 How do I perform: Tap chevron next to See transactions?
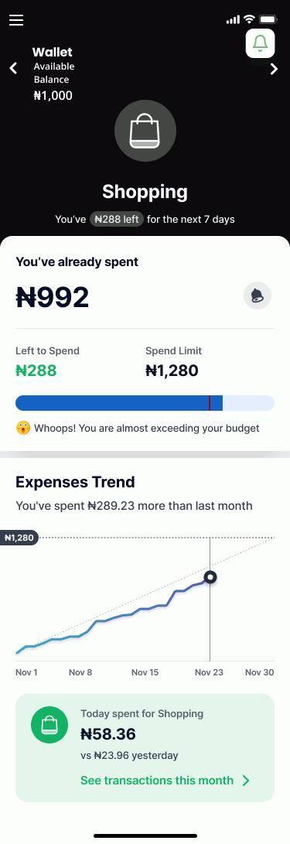click(x=246, y=781)
